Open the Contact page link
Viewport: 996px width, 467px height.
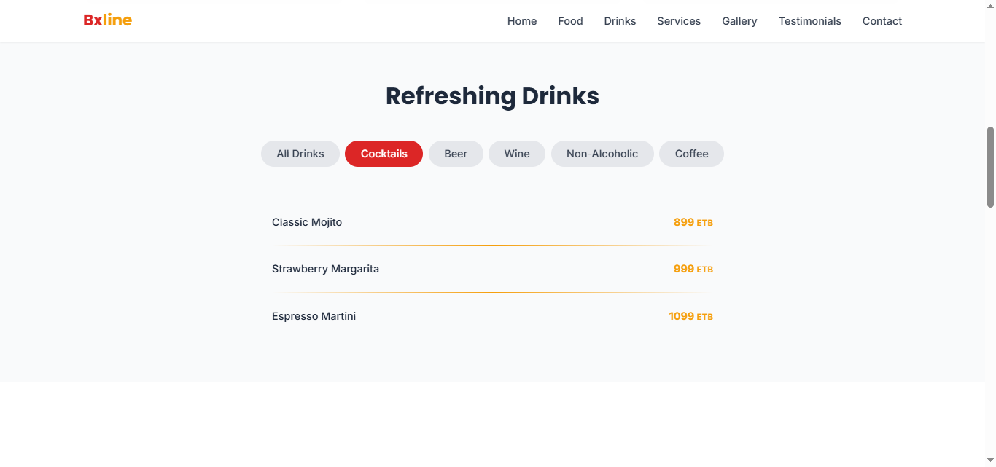[x=882, y=21]
